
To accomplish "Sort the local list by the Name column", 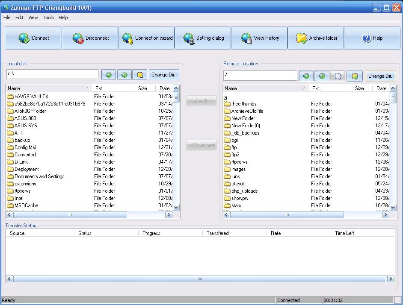I will [49, 88].
